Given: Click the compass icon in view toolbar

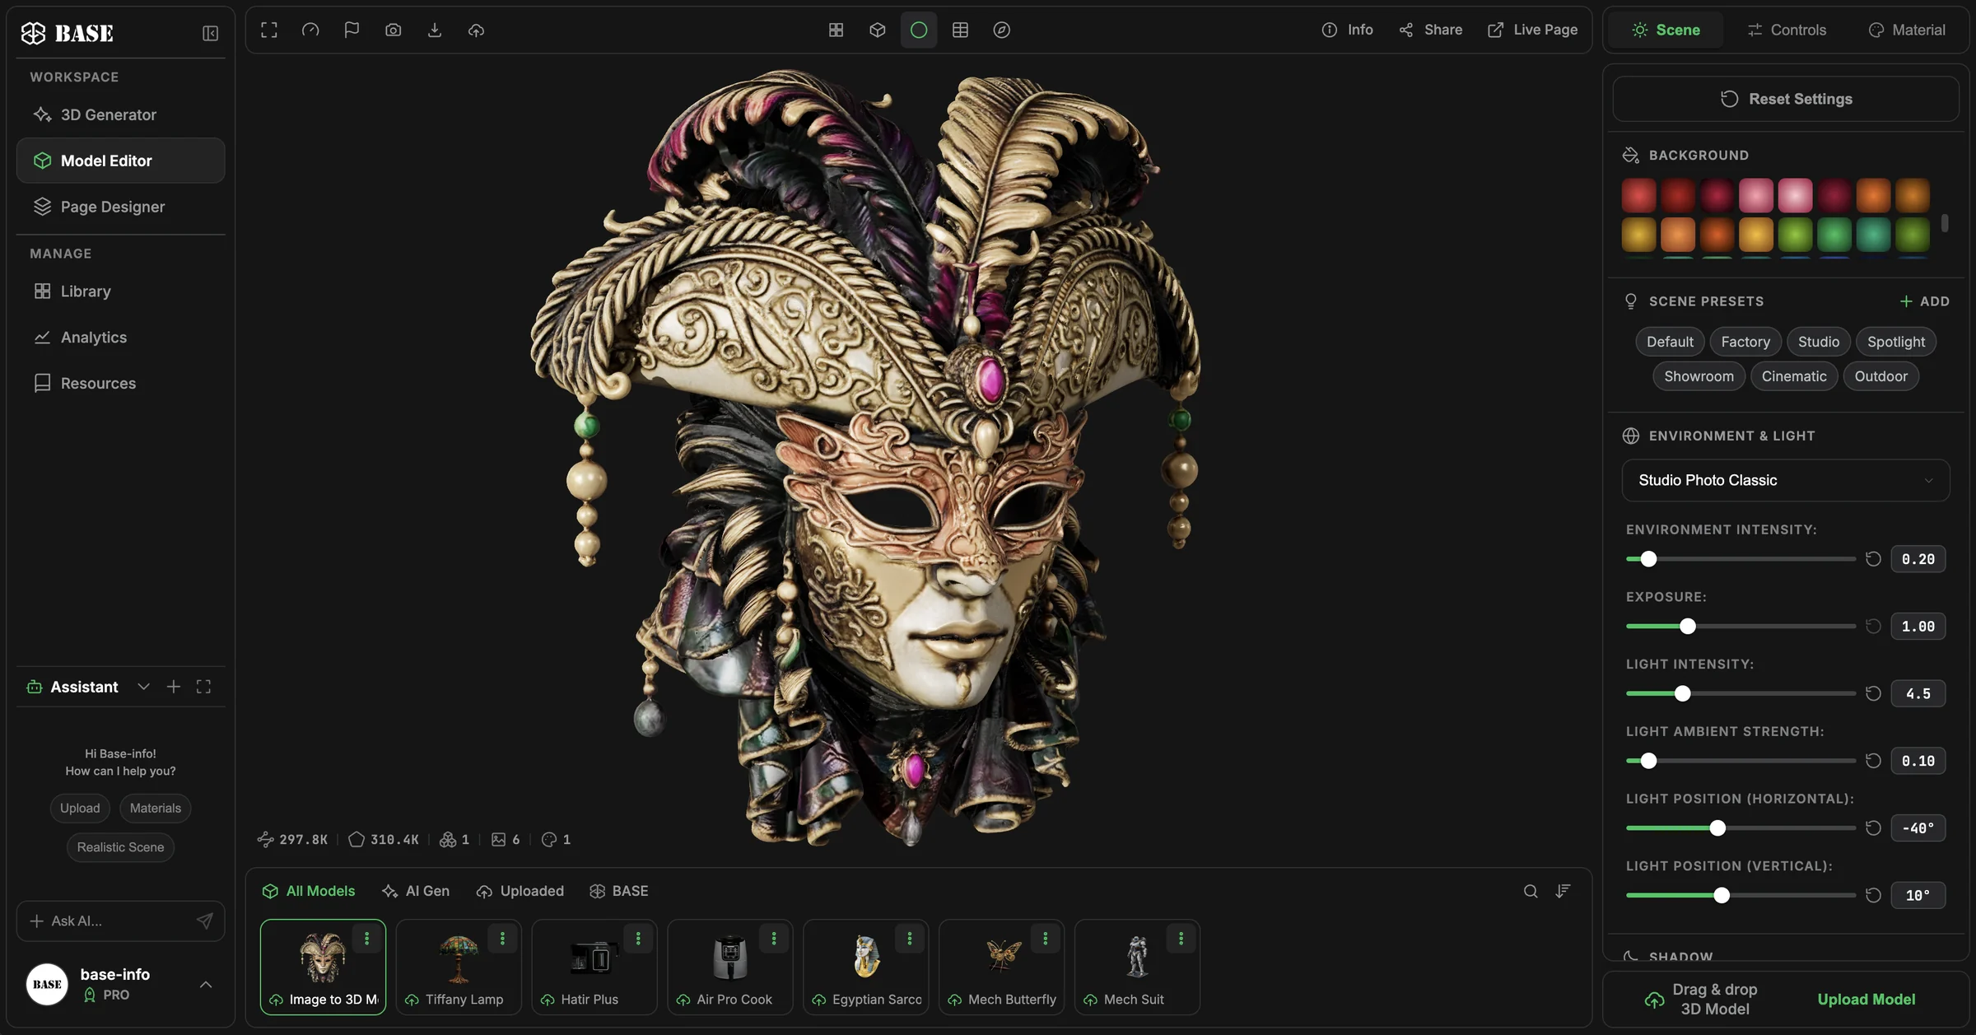Looking at the screenshot, I should click(1001, 30).
